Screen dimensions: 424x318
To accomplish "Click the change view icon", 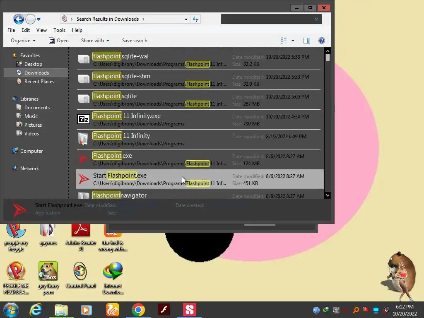I will (x=284, y=41).
